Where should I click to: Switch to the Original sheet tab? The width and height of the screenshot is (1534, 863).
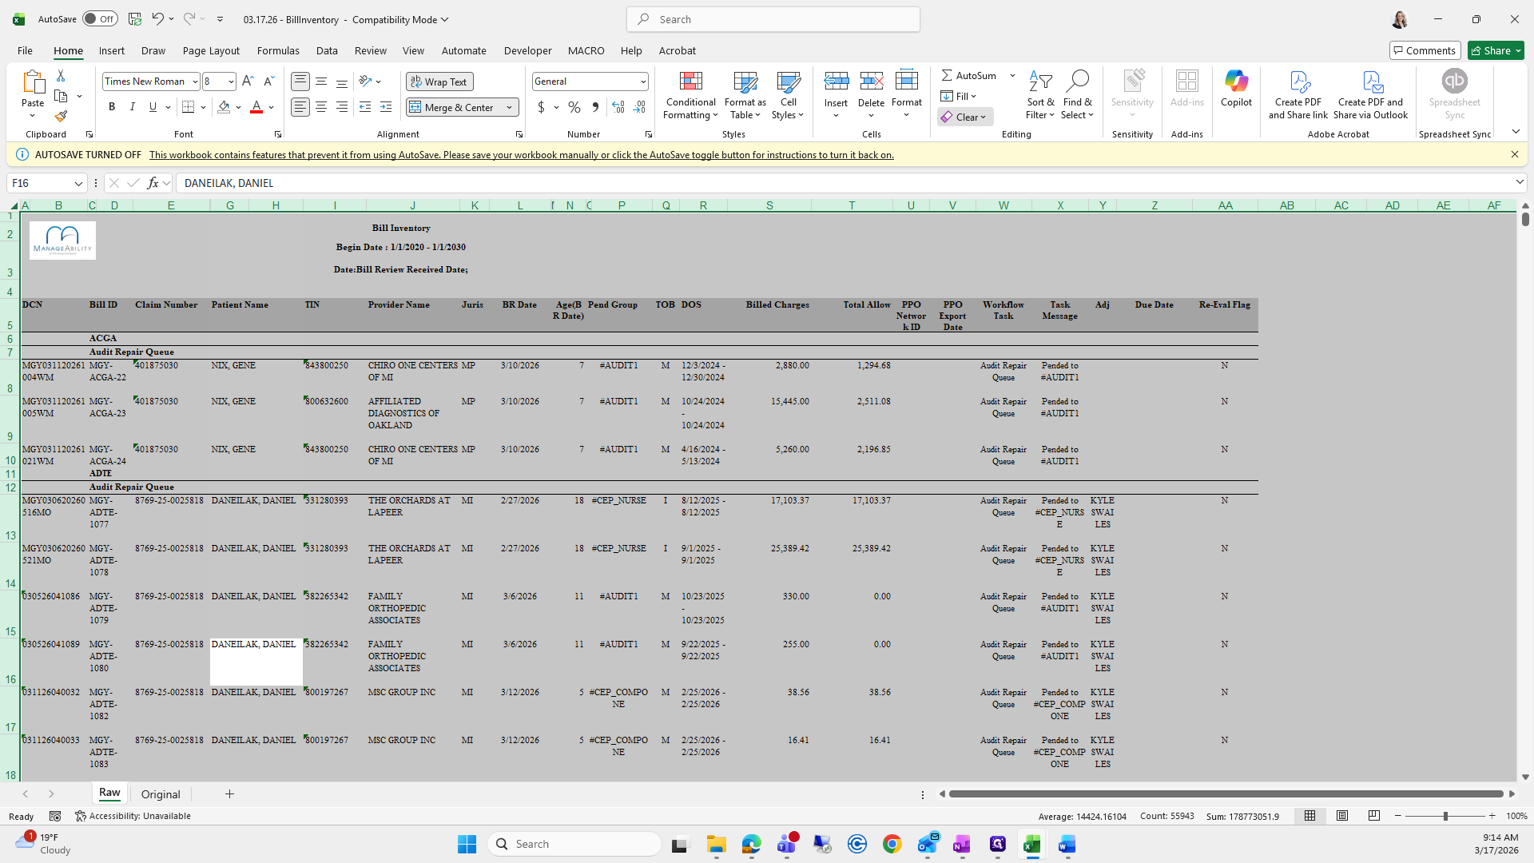161,794
